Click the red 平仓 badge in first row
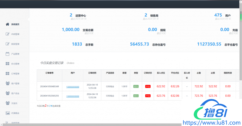The image size is (242, 126). pyautogui.click(x=148, y=87)
